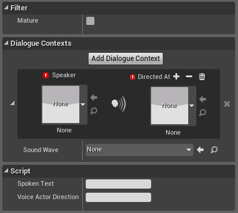Image resolution: width=238 pixels, height=213 pixels.
Task: Click the Voice Actor Direction label
Action: coord(48,197)
